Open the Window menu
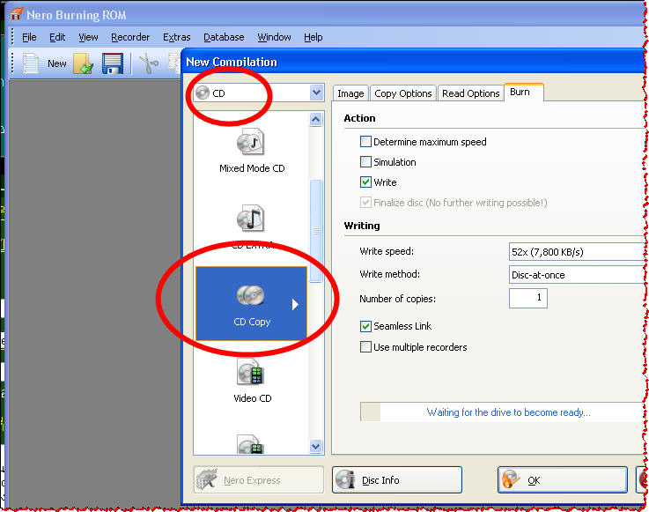The height and width of the screenshot is (512, 649). [x=274, y=37]
